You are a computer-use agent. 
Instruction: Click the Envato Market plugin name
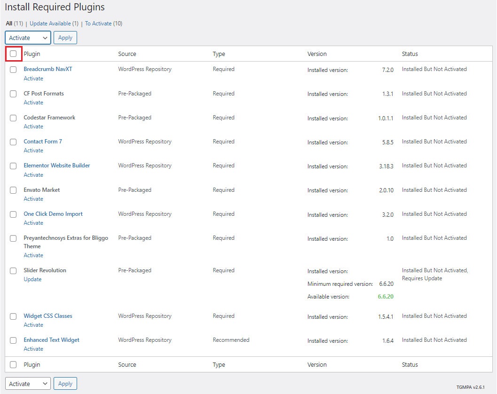41,190
